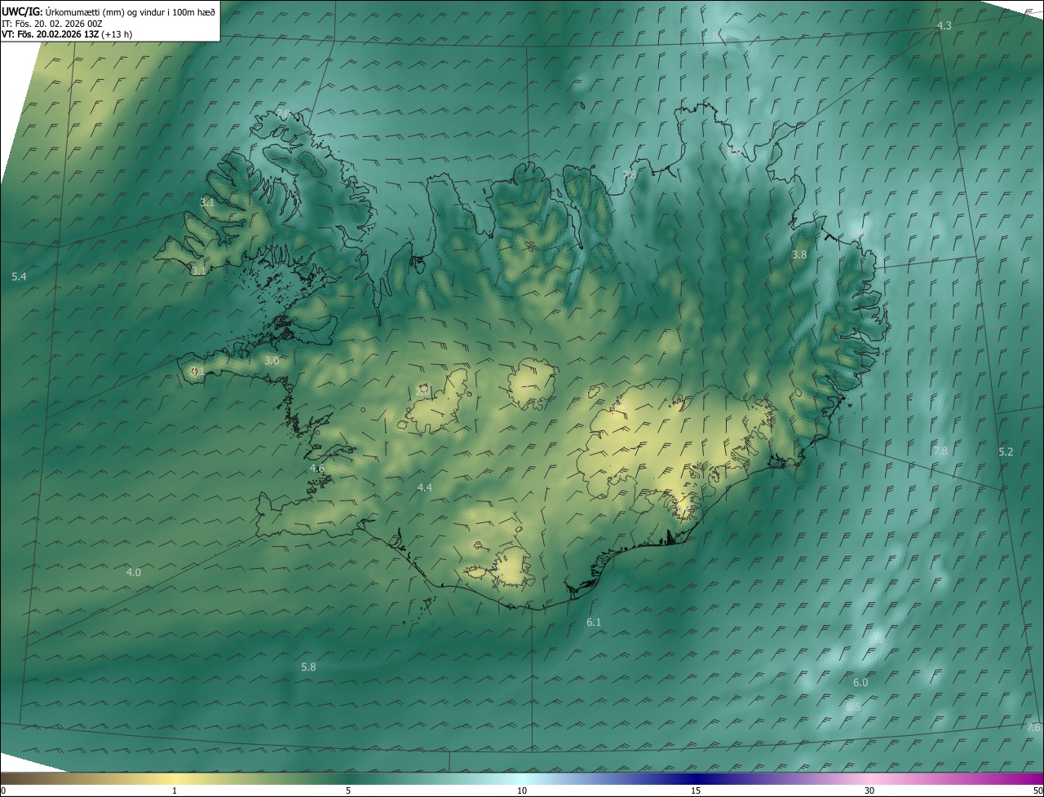Select the color scale tick label 15
The height and width of the screenshot is (797, 1044).
coord(696,790)
